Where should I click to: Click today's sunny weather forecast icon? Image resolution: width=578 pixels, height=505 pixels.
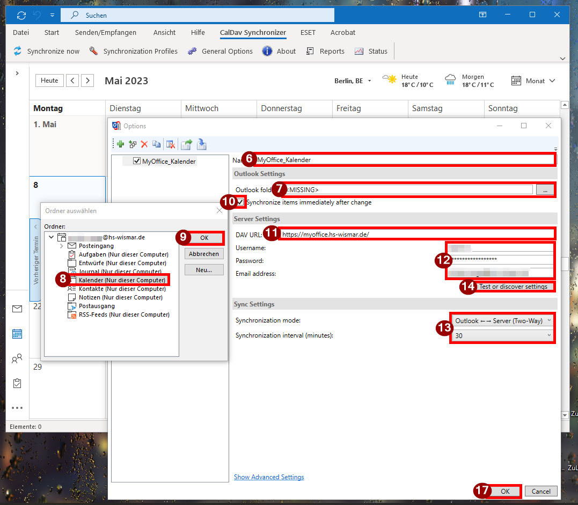coord(390,78)
